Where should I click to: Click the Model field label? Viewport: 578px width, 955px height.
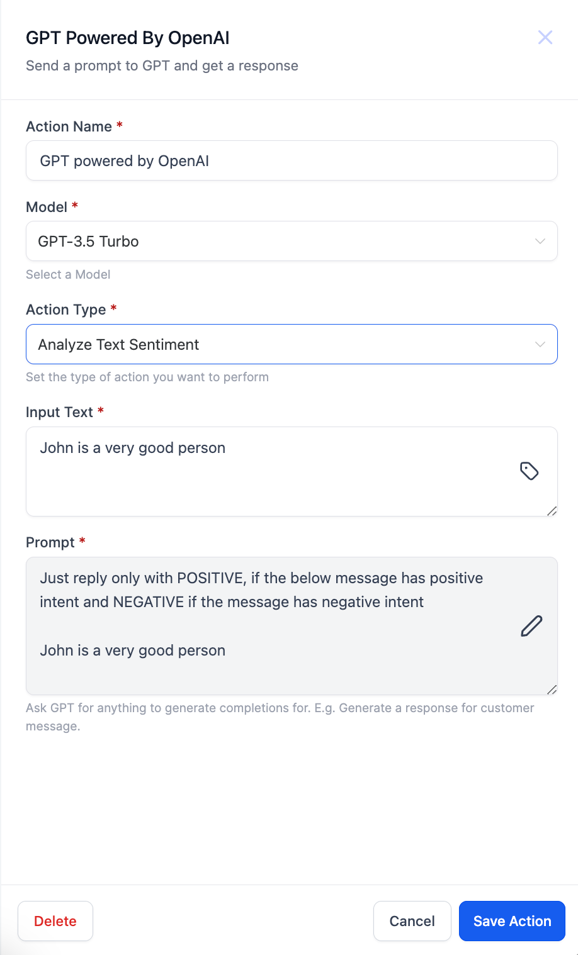(x=47, y=207)
